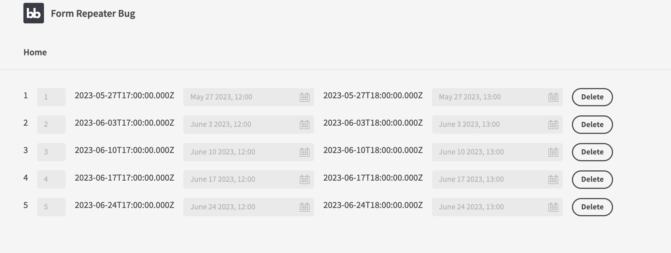This screenshot has width=671, height=253.
Task: Click the calendar icon beside June 3 13:00
Action: click(553, 124)
